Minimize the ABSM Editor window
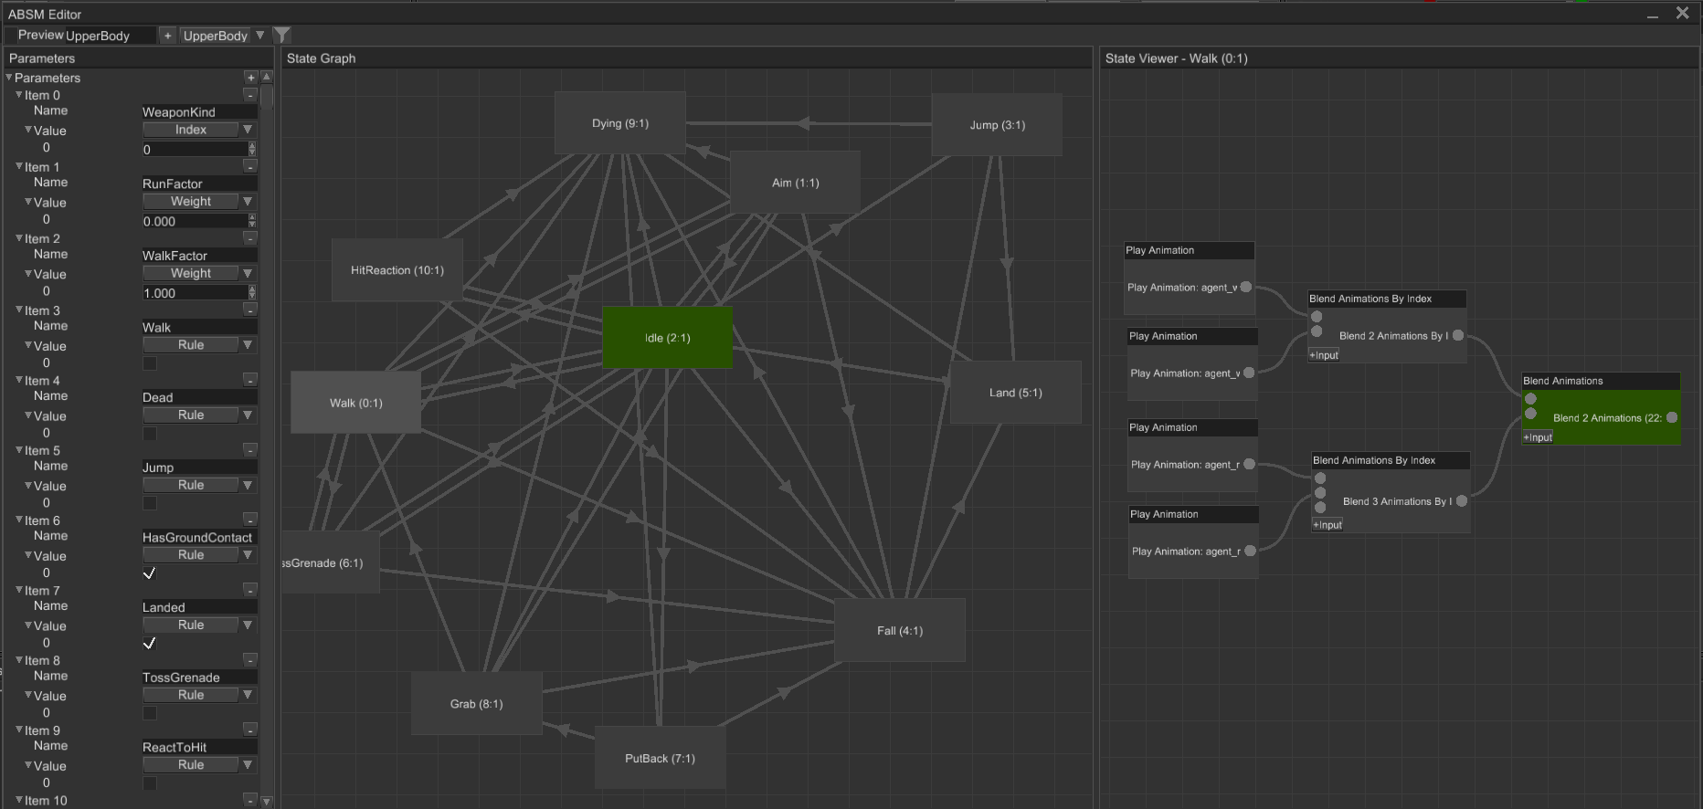Screen dimensions: 1703x809 (x=1653, y=15)
